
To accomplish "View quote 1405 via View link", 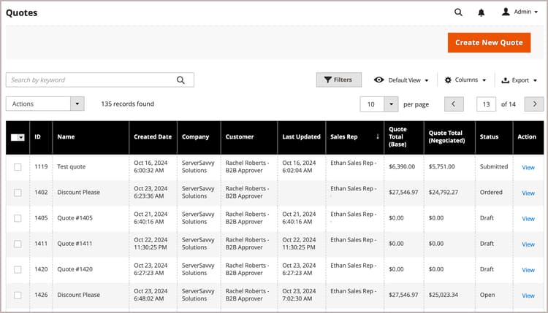I will pos(528,219).
